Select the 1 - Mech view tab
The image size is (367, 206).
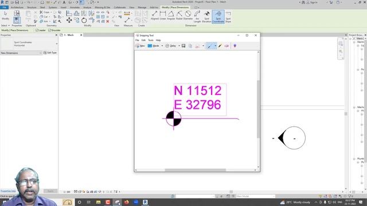coord(69,35)
